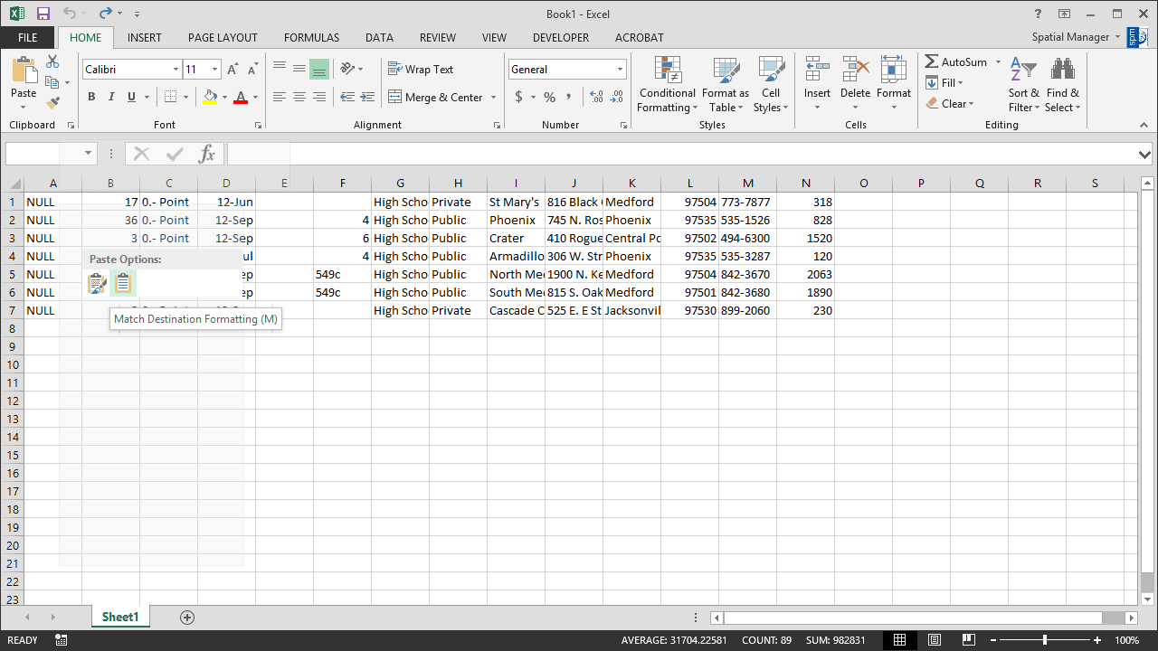The height and width of the screenshot is (651, 1158).
Task: Open Sort & Filter menu
Action: [x=1024, y=84]
